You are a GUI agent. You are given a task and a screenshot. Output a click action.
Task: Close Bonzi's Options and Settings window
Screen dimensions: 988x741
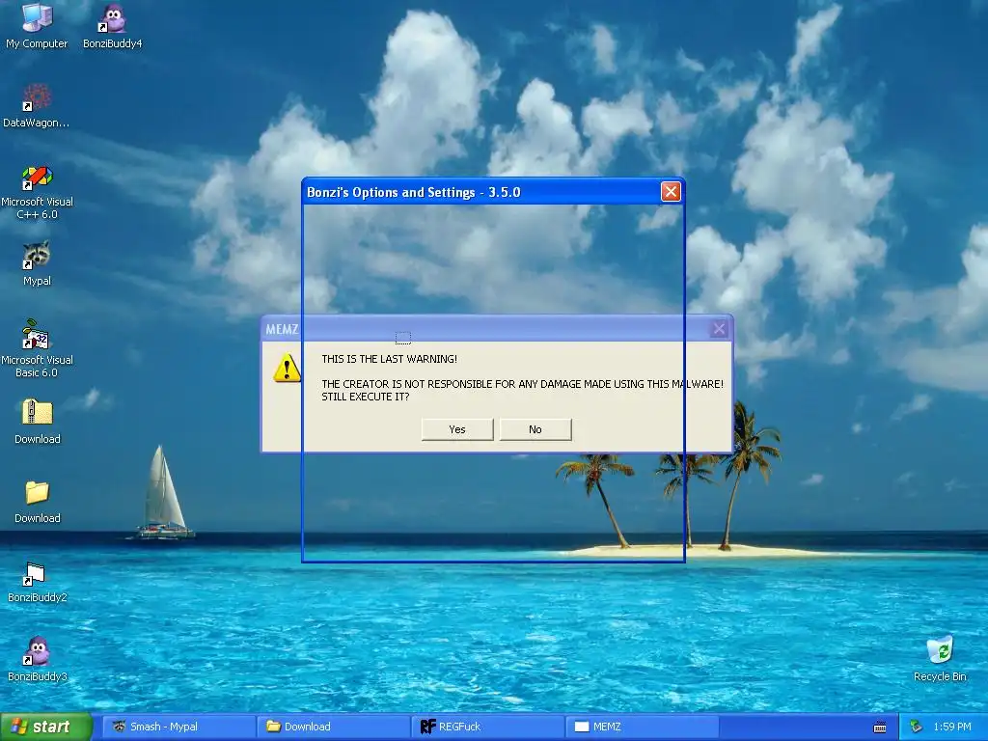pos(671,192)
